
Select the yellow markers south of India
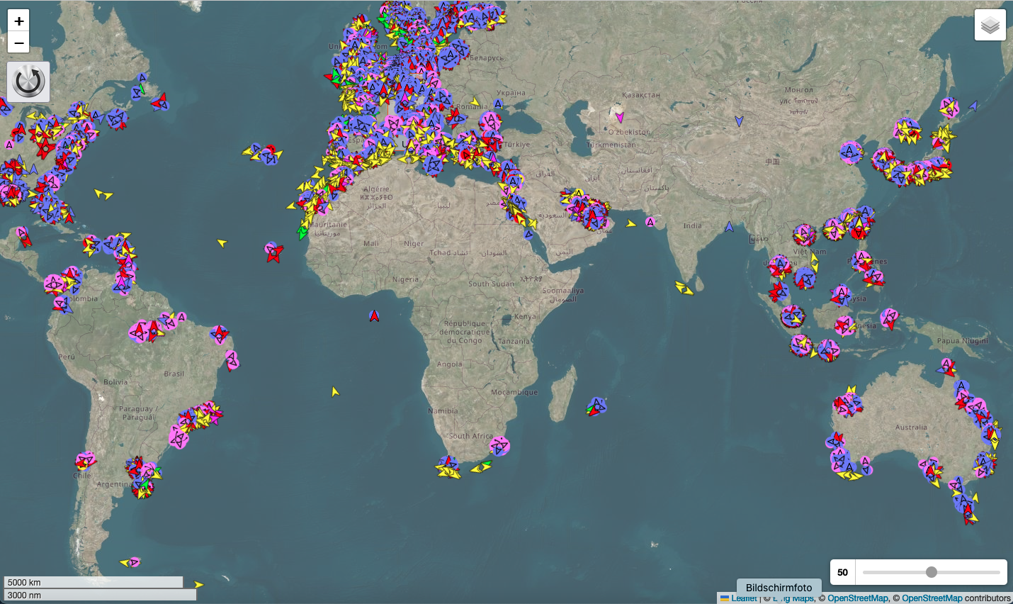coord(684,288)
